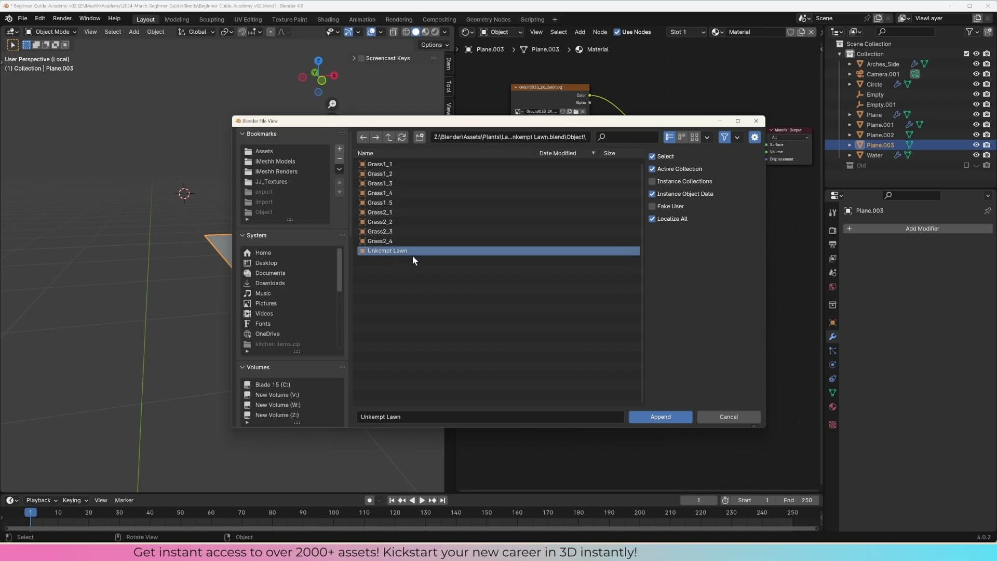Switch to the Geometry Nodes workspace tab
Image resolution: width=997 pixels, height=561 pixels.
(488, 20)
